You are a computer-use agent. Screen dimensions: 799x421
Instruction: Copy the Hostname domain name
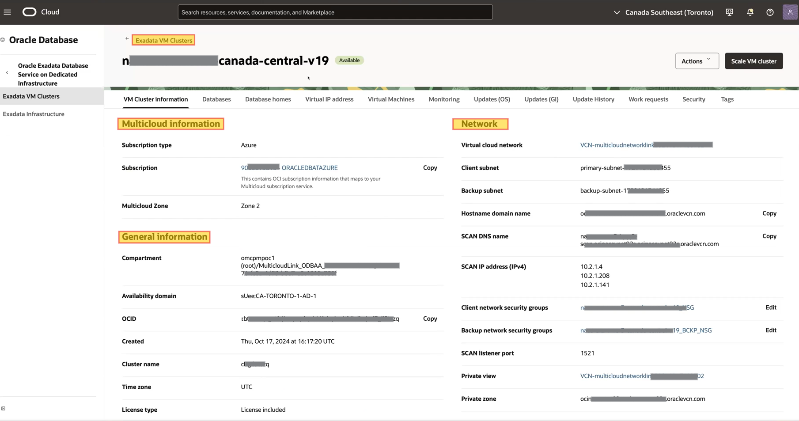(x=769, y=213)
